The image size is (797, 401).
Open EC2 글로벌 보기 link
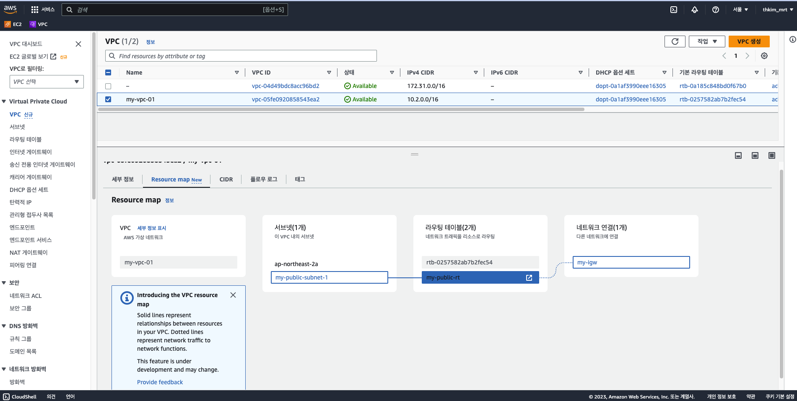tap(33, 57)
